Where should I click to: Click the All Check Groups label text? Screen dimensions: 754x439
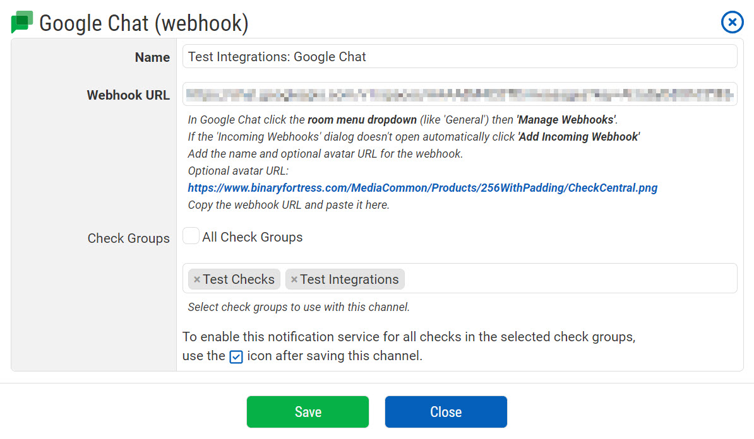(252, 237)
